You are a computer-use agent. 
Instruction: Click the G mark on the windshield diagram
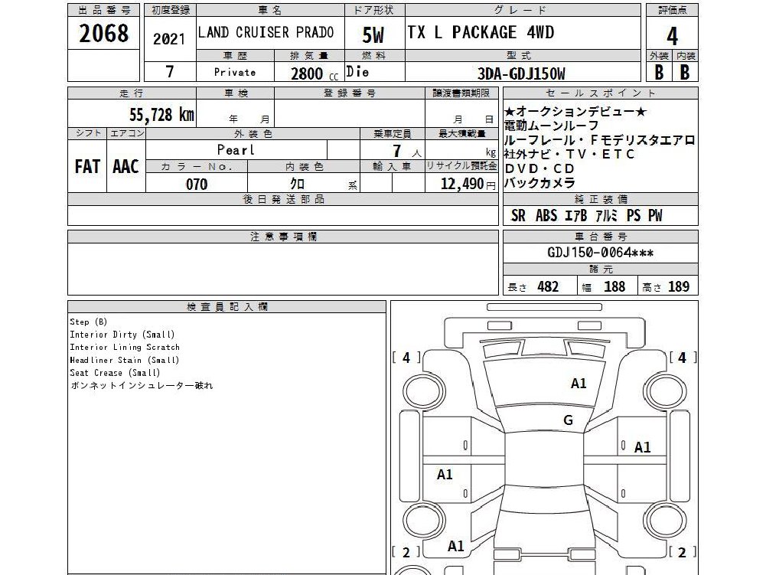coord(568,420)
